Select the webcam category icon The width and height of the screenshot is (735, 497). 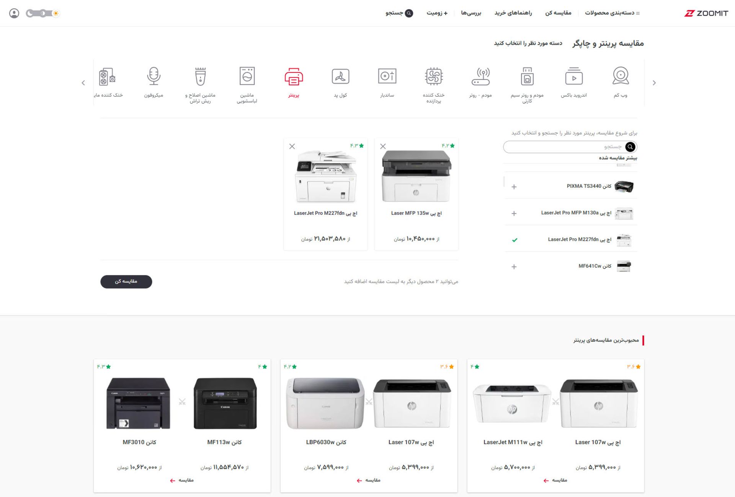(620, 76)
